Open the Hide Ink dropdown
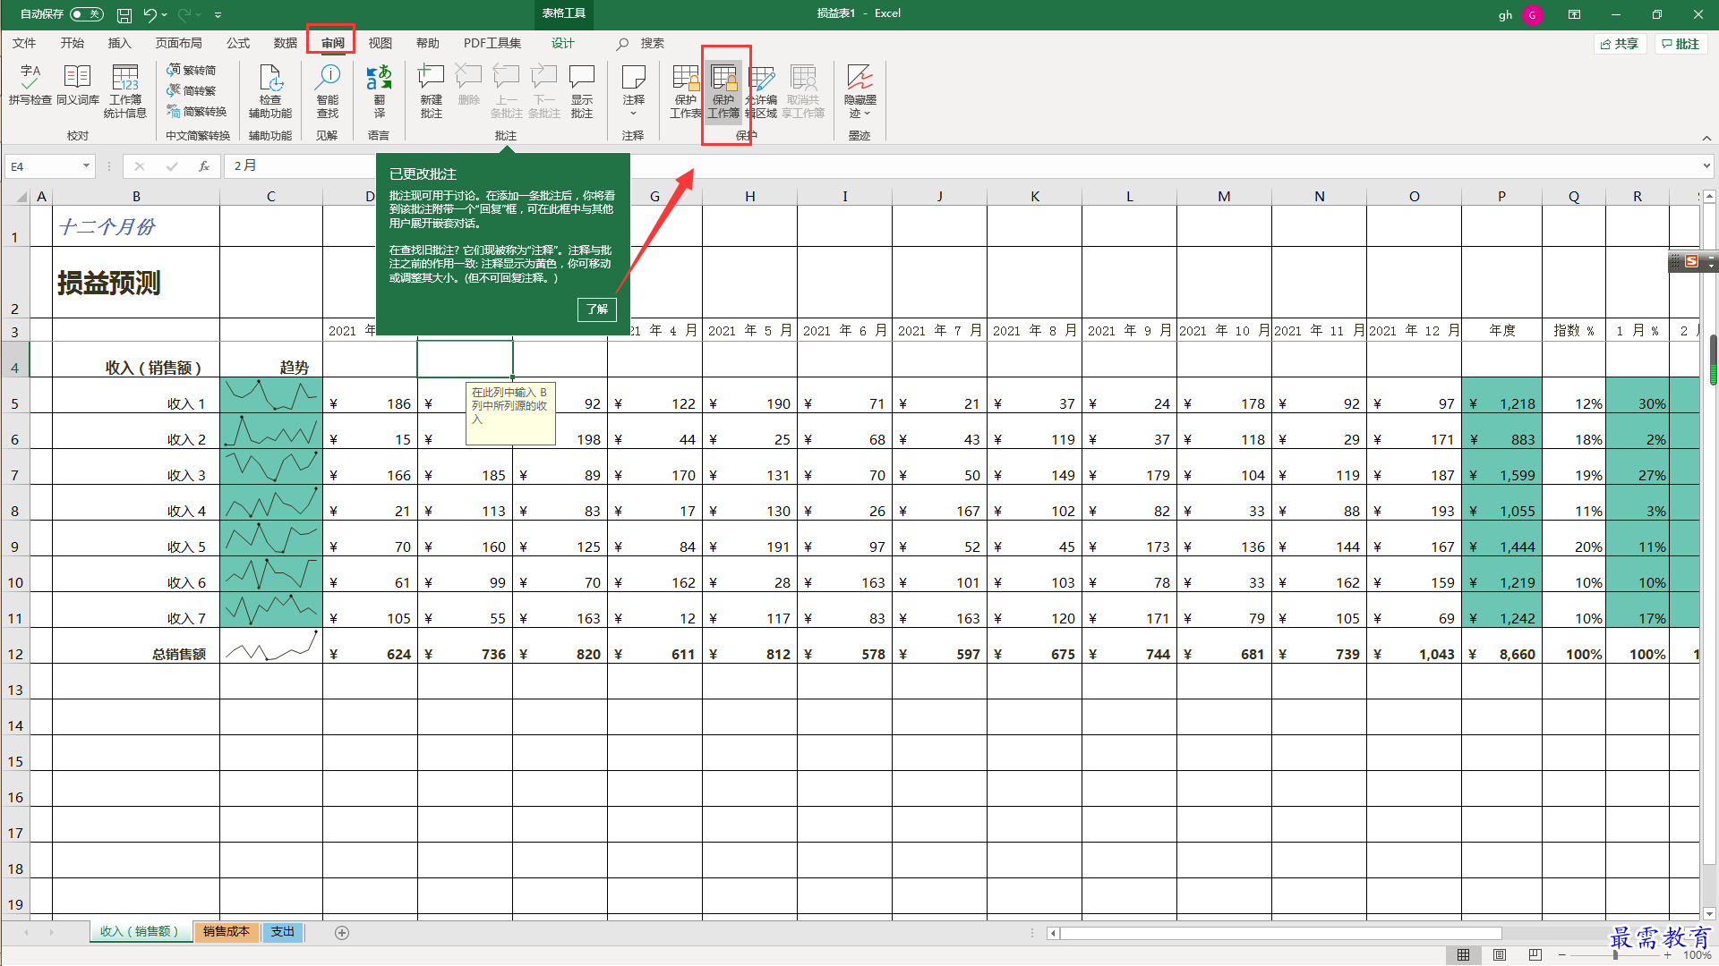The image size is (1719, 966). 860,91
